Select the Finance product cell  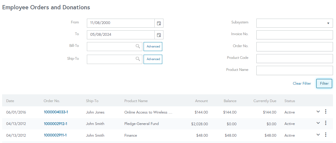pyautogui.click(x=131, y=135)
